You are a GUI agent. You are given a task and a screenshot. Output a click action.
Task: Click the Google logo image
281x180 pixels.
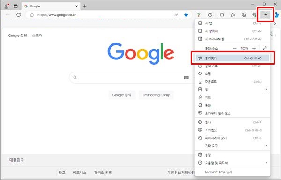[140, 53]
